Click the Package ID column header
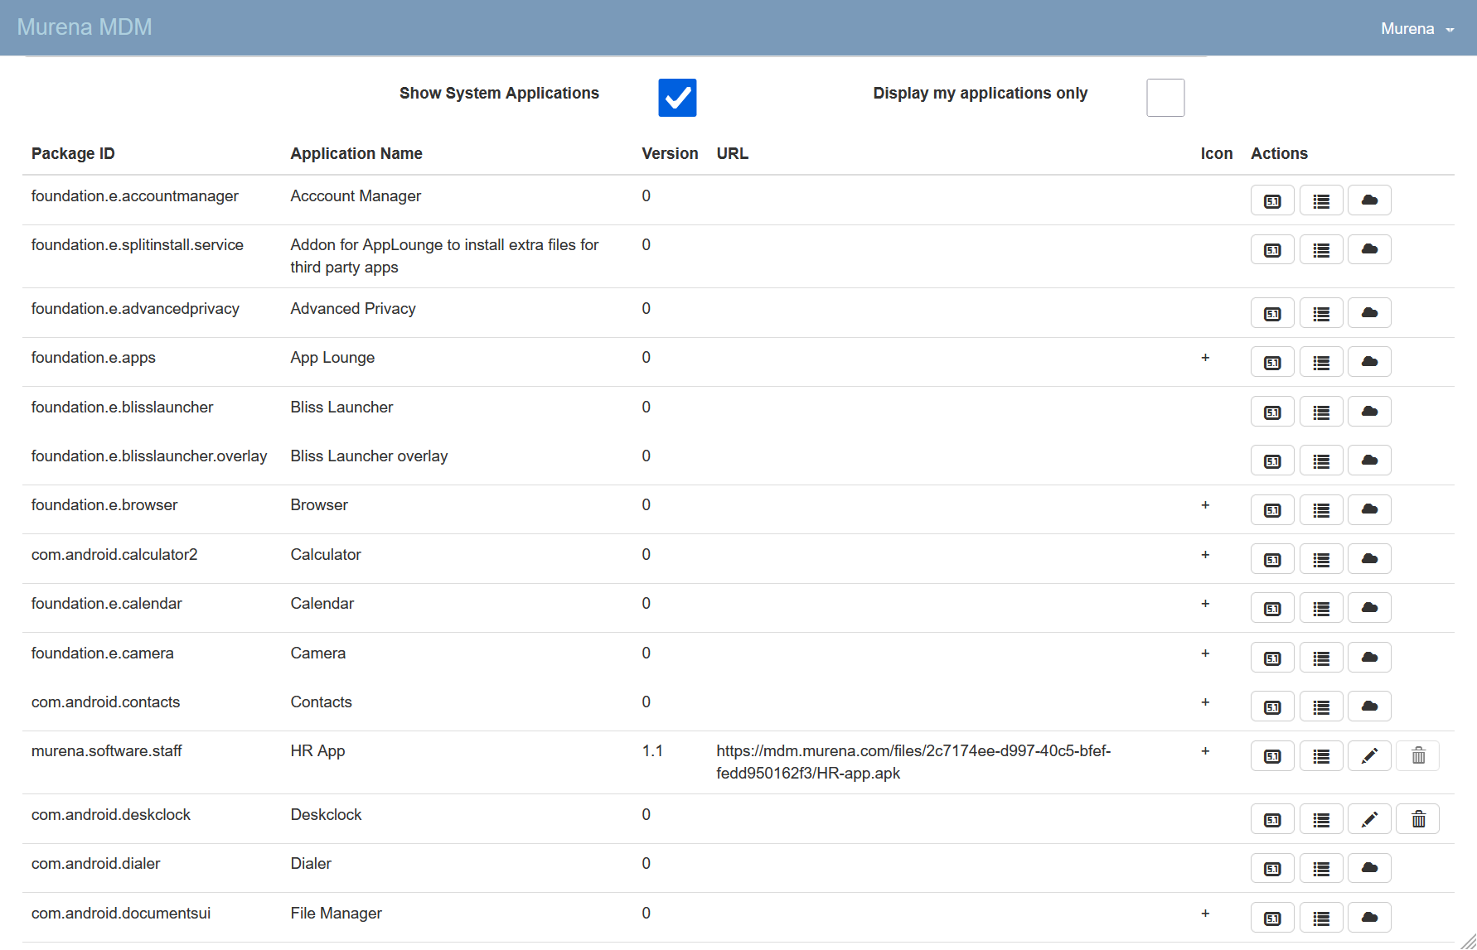Screen dimensions: 1477x950 tap(73, 153)
